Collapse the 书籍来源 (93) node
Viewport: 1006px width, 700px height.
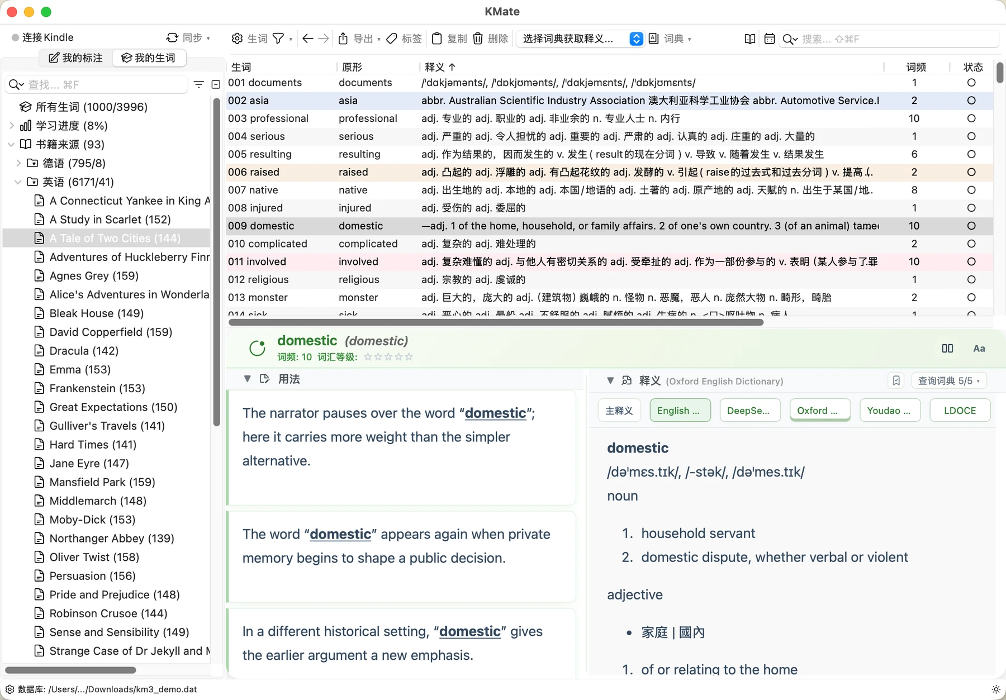[12, 144]
